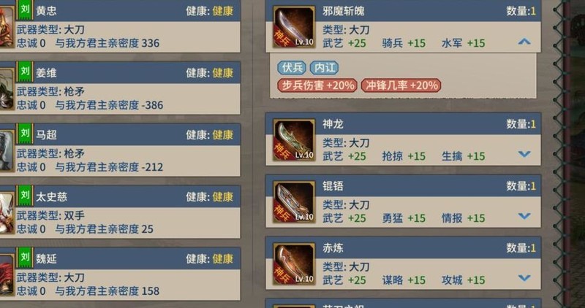Click the 伏兵 skill tag
This screenshot has width=585, height=308.
tap(292, 68)
